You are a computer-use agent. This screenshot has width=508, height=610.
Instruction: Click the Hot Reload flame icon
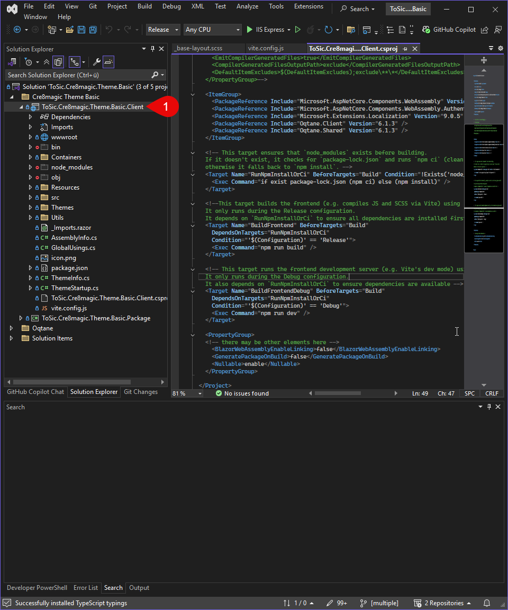tap(310, 30)
